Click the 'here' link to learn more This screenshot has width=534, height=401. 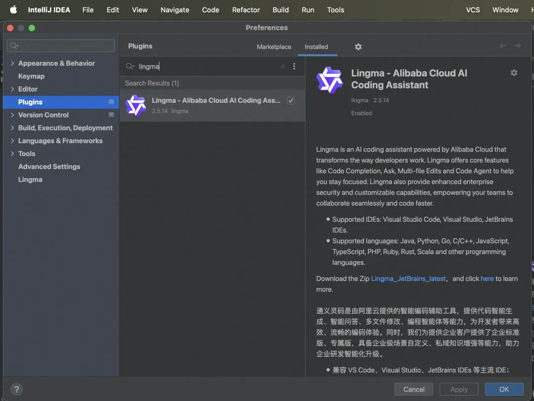click(x=487, y=279)
